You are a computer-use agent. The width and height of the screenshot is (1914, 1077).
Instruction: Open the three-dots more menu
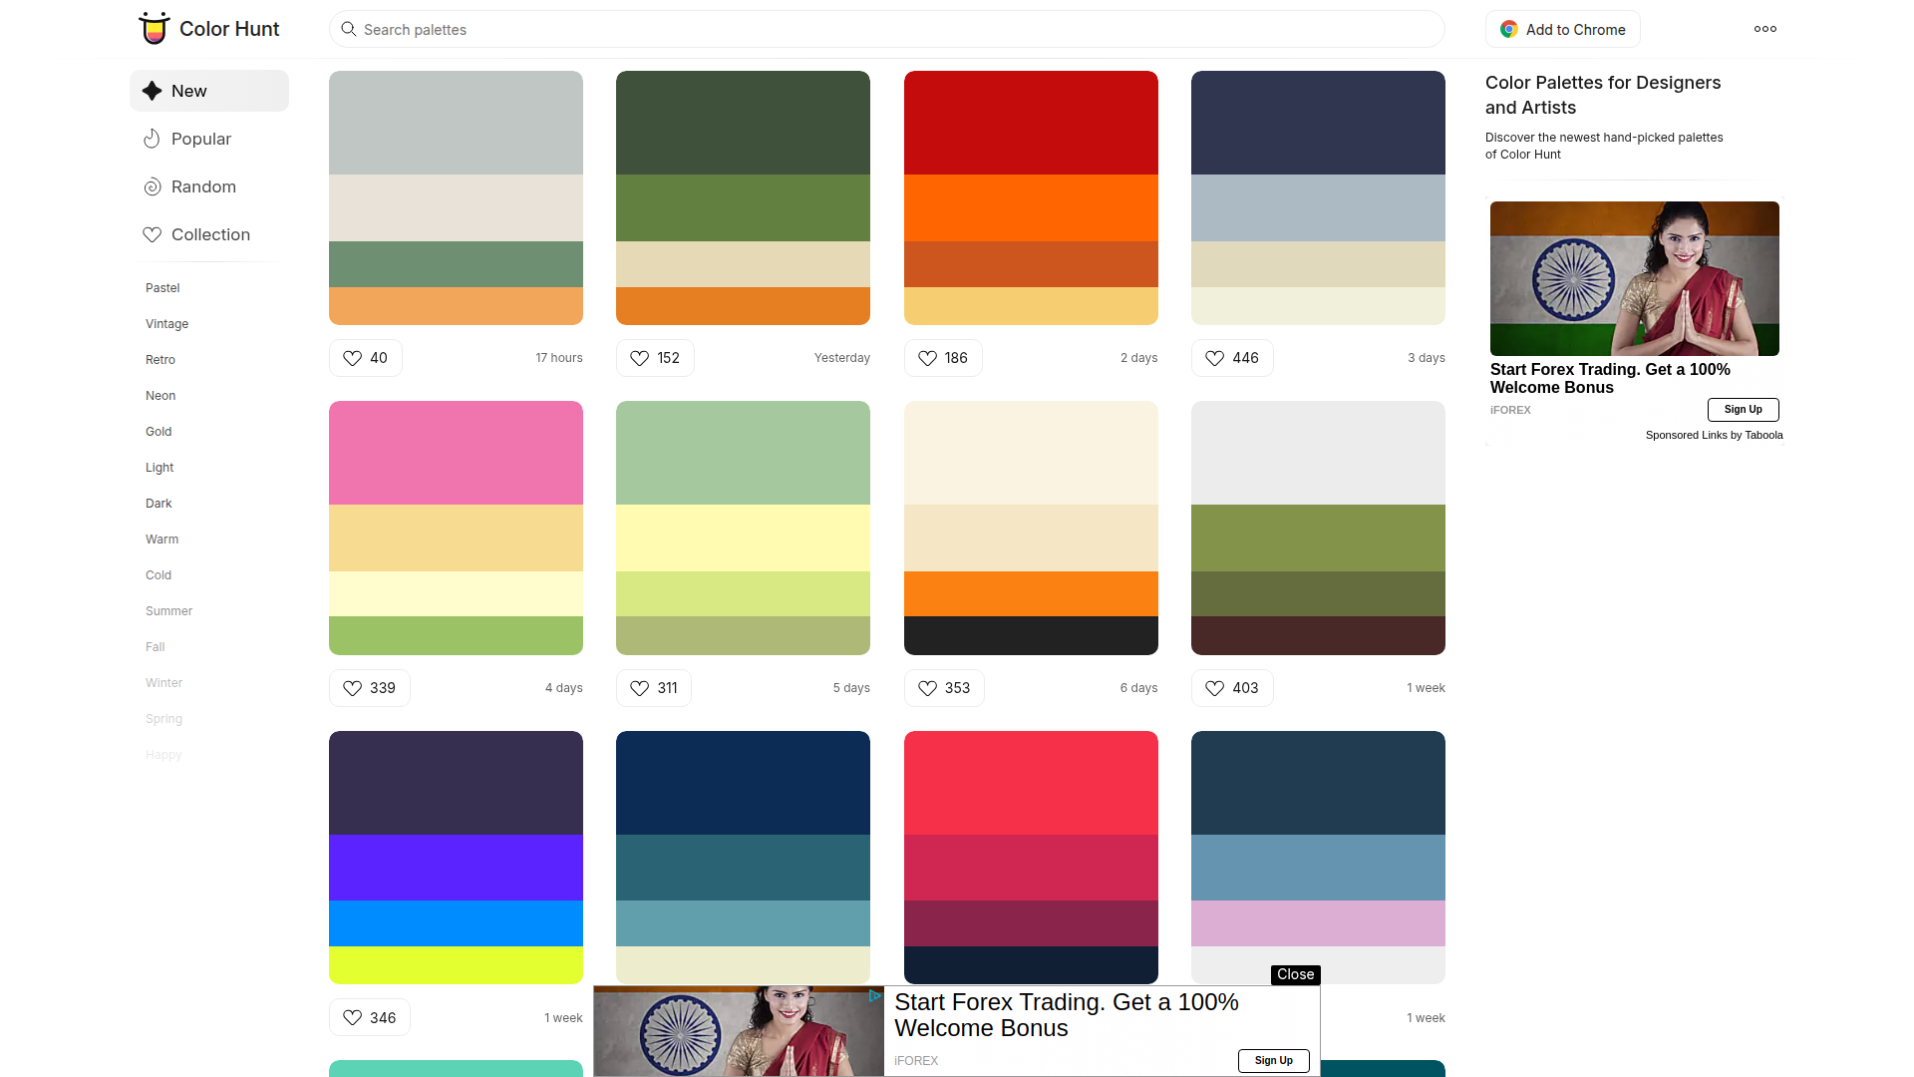point(1765,29)
